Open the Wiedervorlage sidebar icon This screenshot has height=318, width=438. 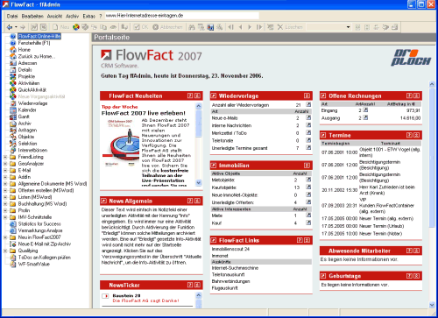[13, 103]
